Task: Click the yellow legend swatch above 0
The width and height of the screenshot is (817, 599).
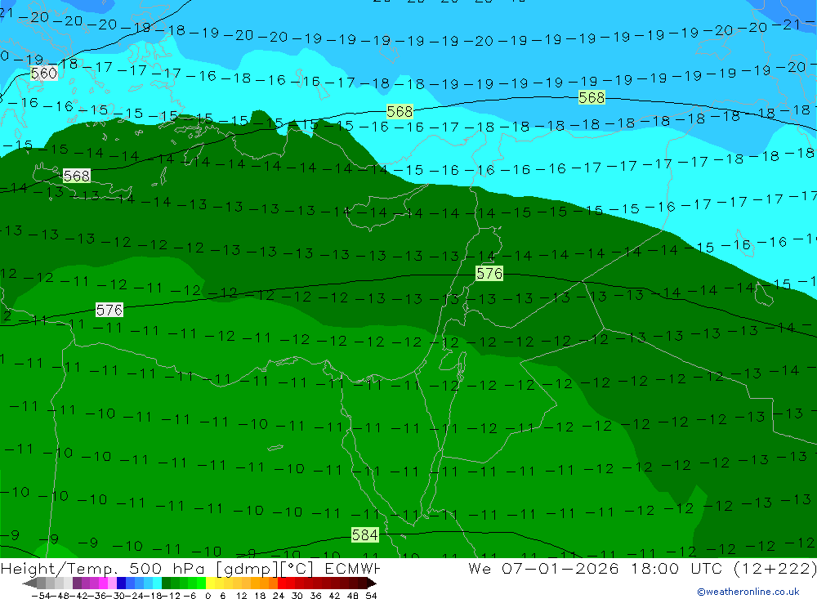Action: tap(211, 583)
